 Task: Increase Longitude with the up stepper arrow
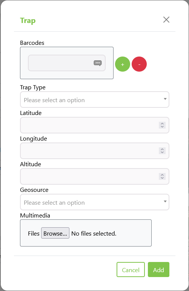[x=162, y=149]
